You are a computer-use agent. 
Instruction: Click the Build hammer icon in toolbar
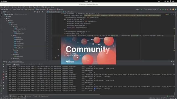coord(141,9)
